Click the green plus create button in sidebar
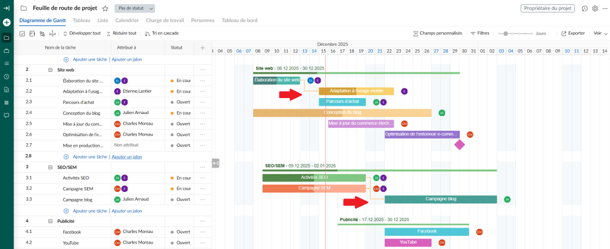 7,23
